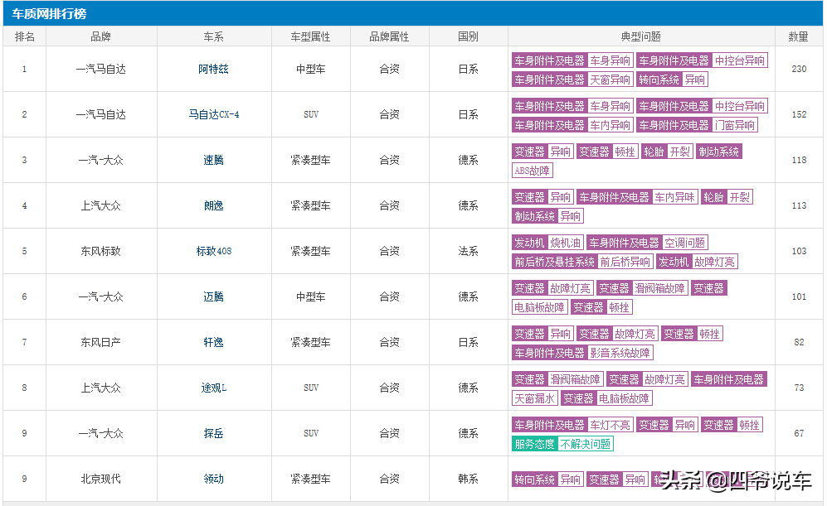Click the 车质网排行榜 title bar
827x506 pixels.
[412, 13]
